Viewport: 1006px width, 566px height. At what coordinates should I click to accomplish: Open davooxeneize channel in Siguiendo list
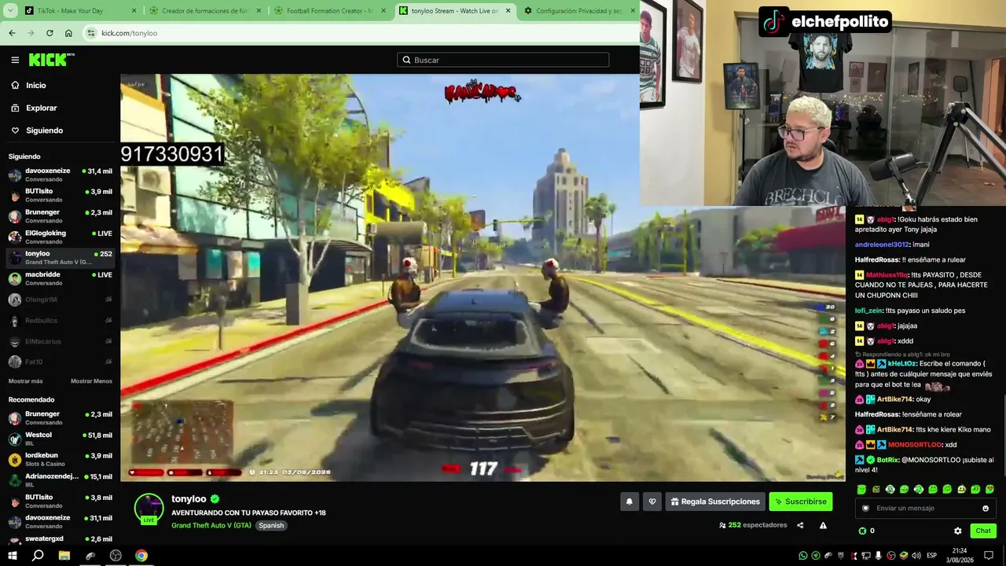point(60,175)
